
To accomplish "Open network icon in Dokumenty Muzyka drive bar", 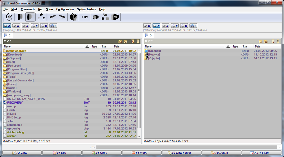I will [x=193, y=26].
